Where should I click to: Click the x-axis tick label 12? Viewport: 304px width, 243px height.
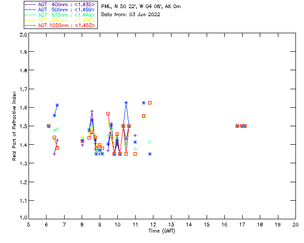153,224
